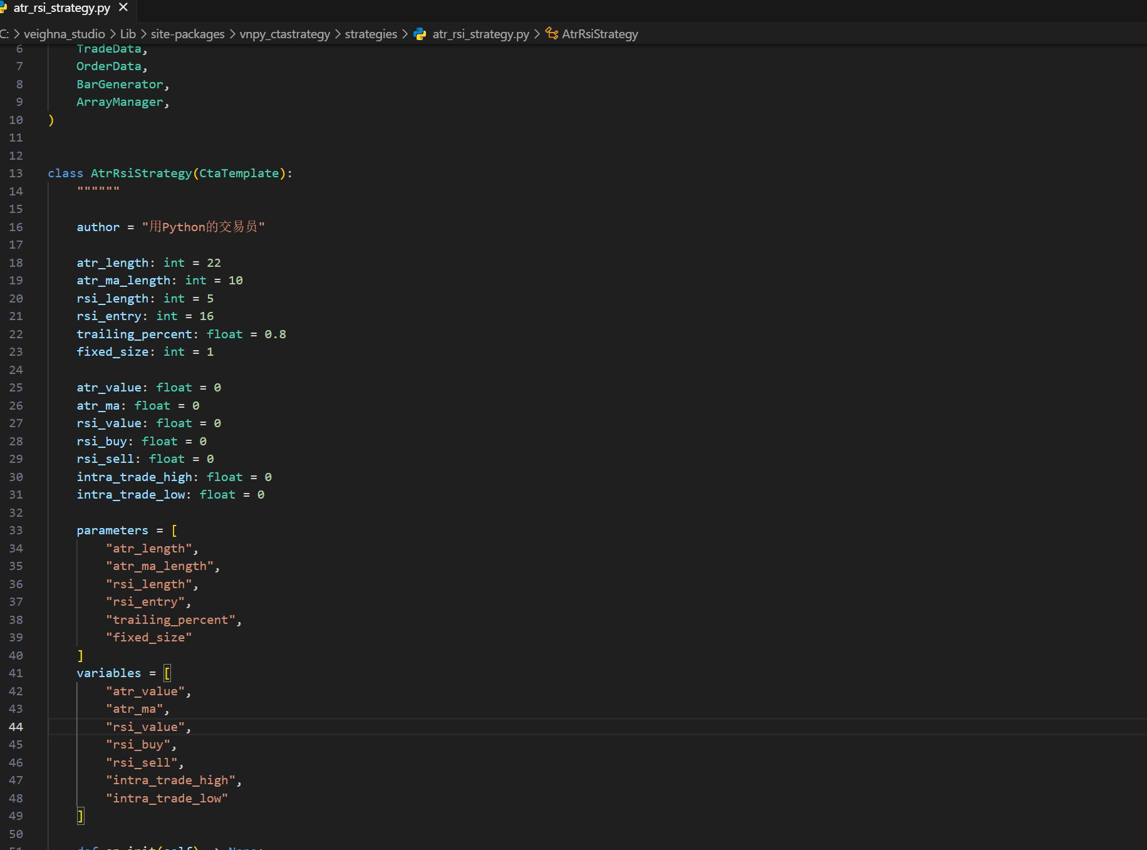1147x850 pixels.
Task: Close the atr_rsi_strategy.py editor tab
Action: point(123,8)
